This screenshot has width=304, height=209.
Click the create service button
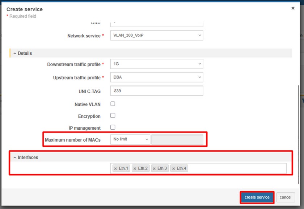pyautogui.click(x=257, y=197)
